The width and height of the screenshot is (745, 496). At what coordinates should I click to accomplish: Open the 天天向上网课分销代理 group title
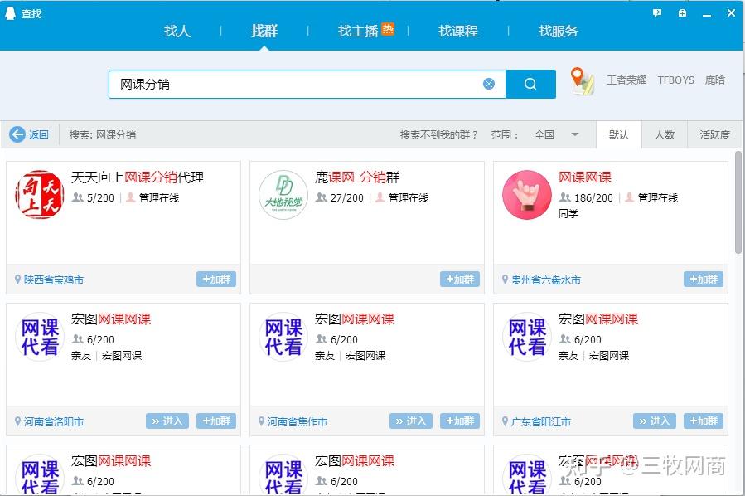click(138, 177)
